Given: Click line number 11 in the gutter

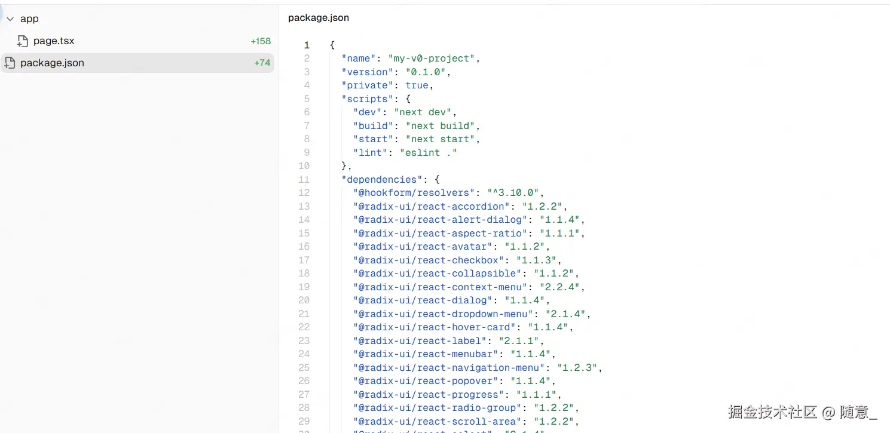Looking at the screenshot, I should (x=304, y=180).
